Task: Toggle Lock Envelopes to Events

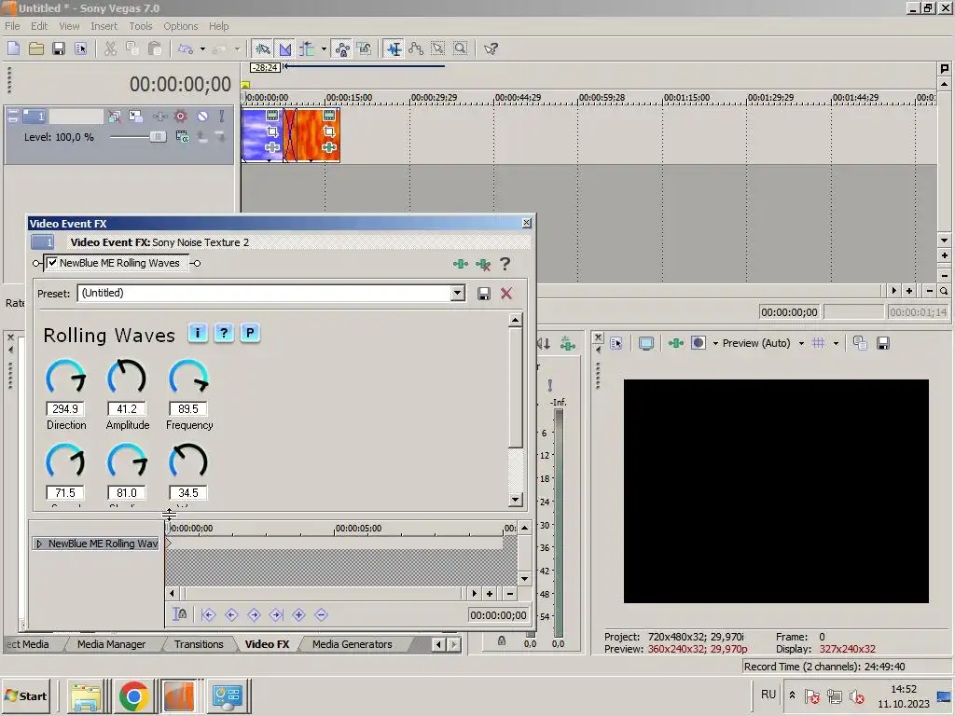Action: tap(342, 48)
